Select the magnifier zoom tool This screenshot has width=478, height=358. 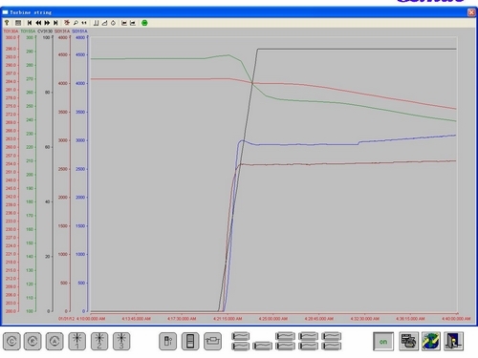76,23
